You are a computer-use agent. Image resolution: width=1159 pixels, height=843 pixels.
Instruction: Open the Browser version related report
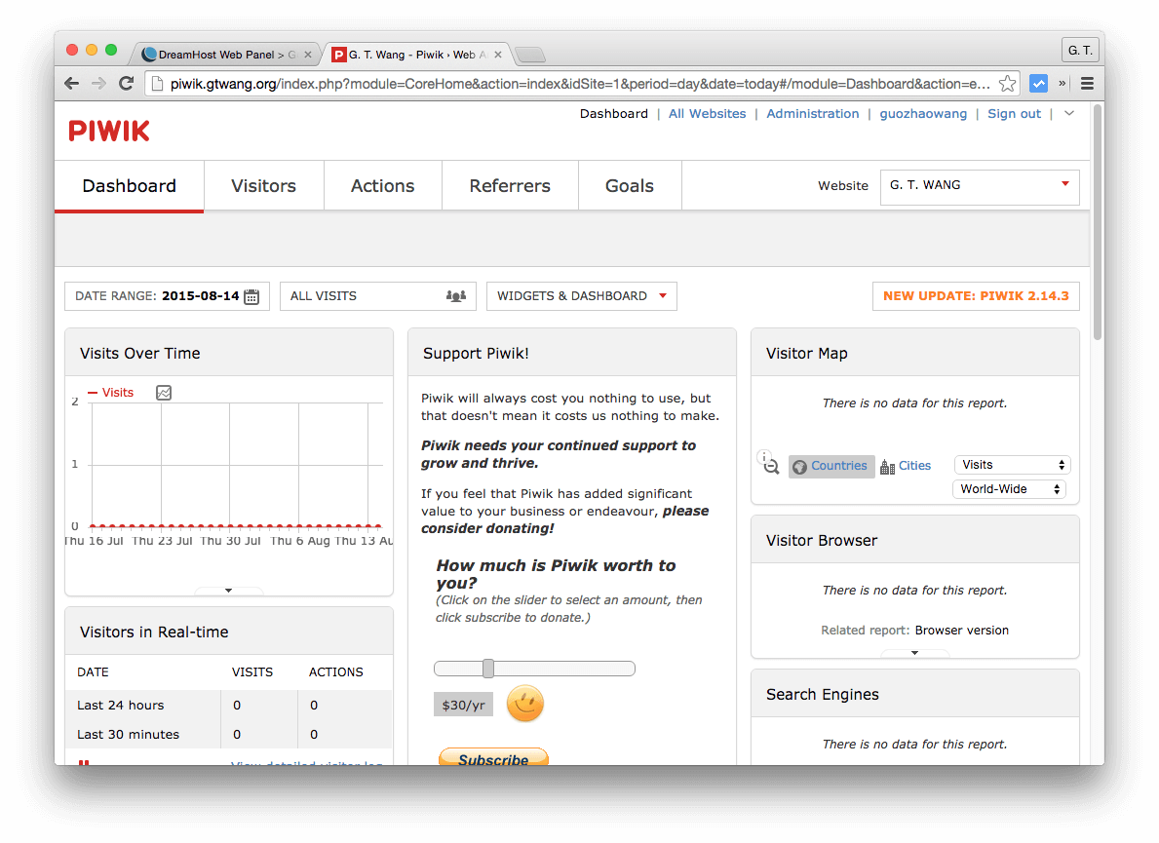click(962, 631)
